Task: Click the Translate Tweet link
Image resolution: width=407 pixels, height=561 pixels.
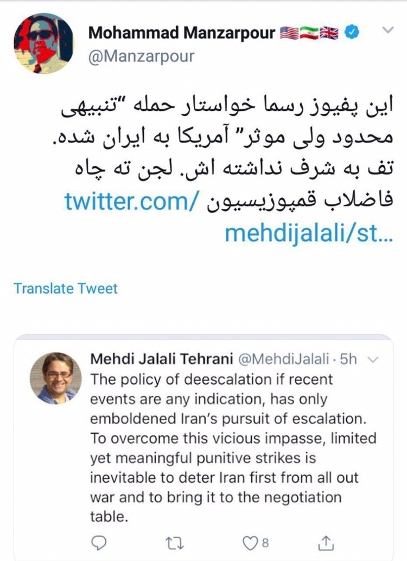Action: point(66,288)
